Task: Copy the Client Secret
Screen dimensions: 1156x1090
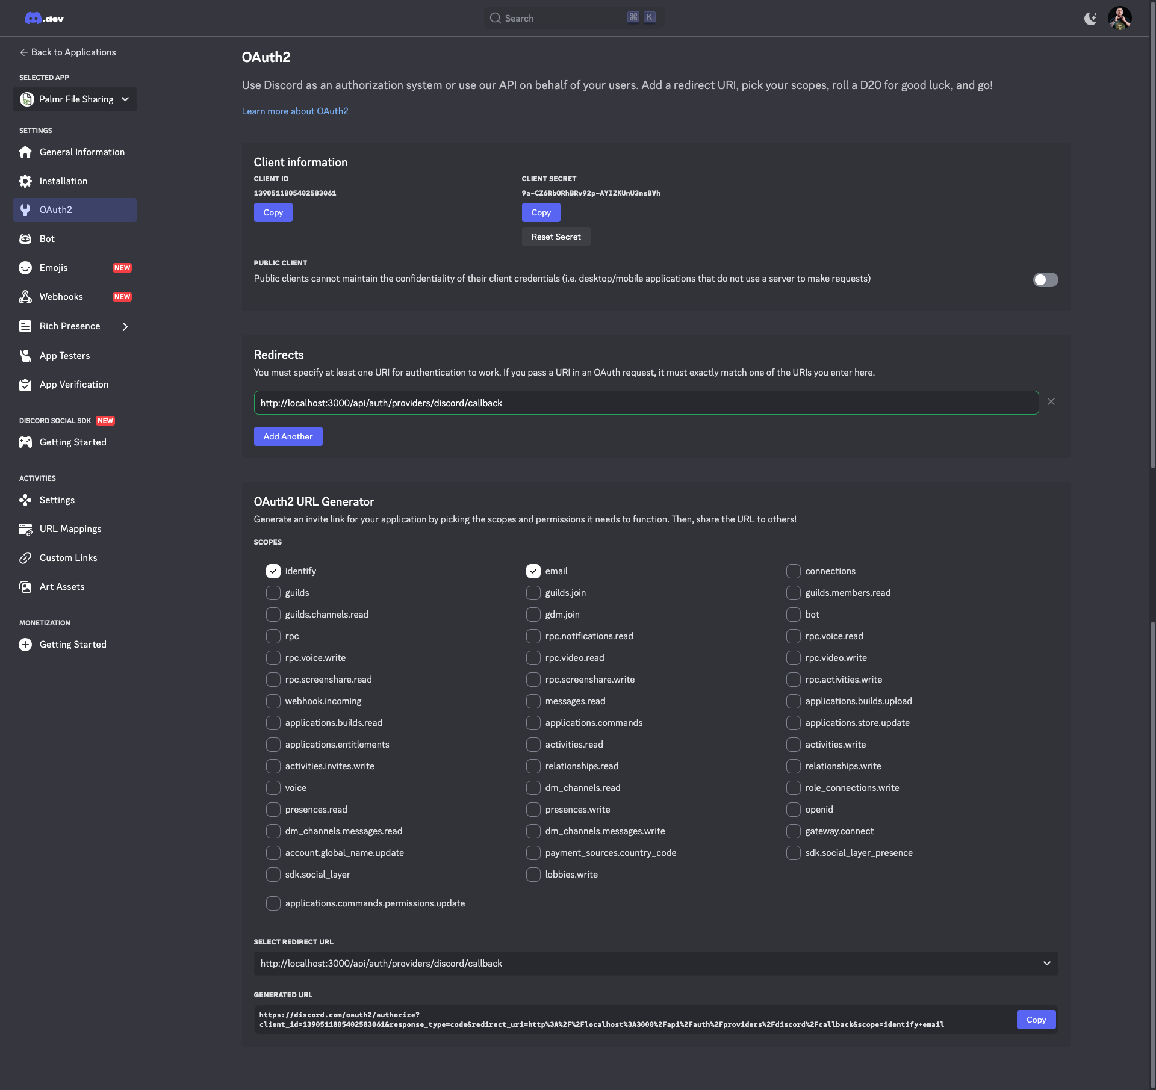Action: pyautogui.click(x=541, y=212)
